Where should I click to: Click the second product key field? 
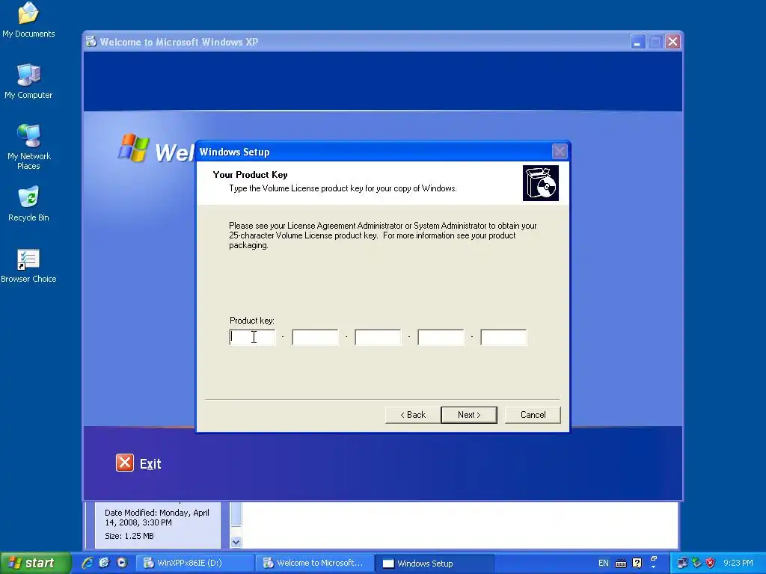(x=315, y=337)
